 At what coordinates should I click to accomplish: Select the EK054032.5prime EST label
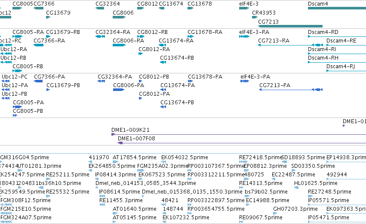click(185, 157)
